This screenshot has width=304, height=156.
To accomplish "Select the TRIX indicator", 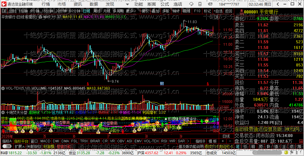I will 84,141.
